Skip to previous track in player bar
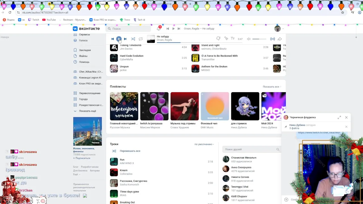This screenshot has height=204, width=363. (x=113, y=39)
